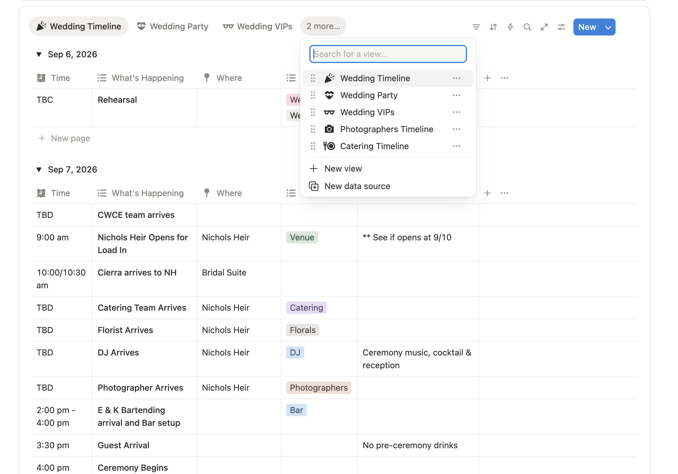Open the sort icon in the toolbar
The height and width of the screenshot is (474, 678).
click(493, 27)
